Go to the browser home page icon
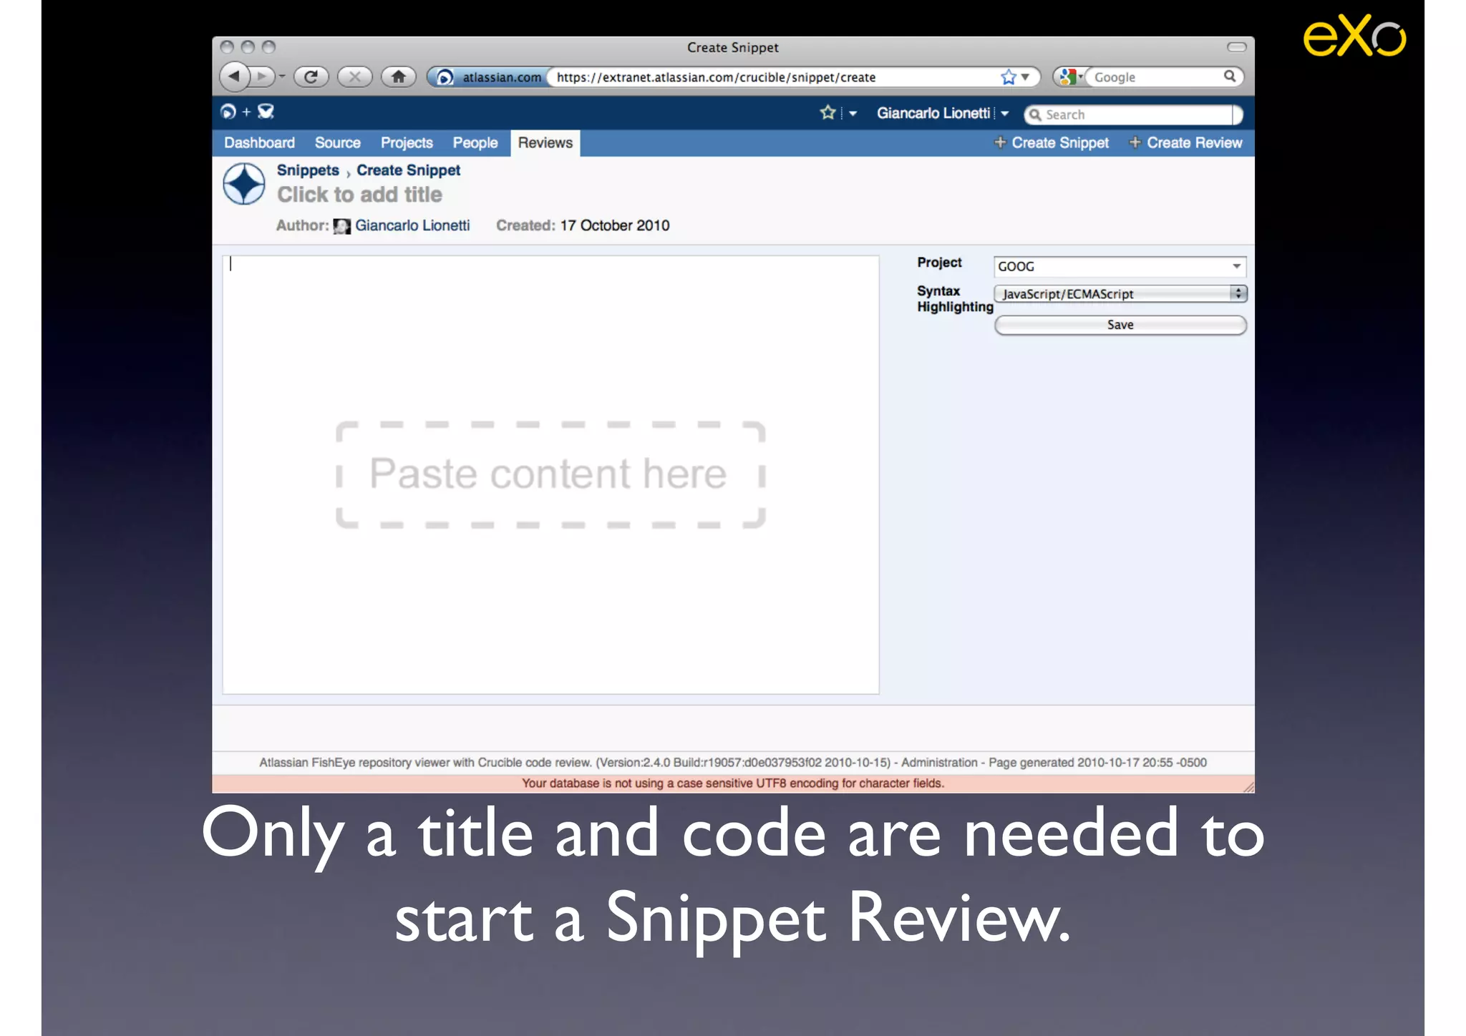This screenshot has width=1466, height=1036. point(399,77)
